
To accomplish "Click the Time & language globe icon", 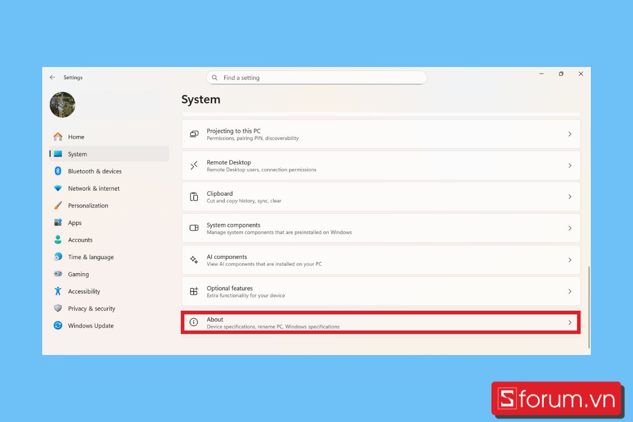I will click(x=58, y=257).
